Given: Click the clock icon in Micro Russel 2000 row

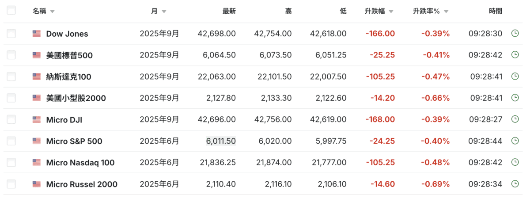Looking at the screenshot, I should [515, 184].
